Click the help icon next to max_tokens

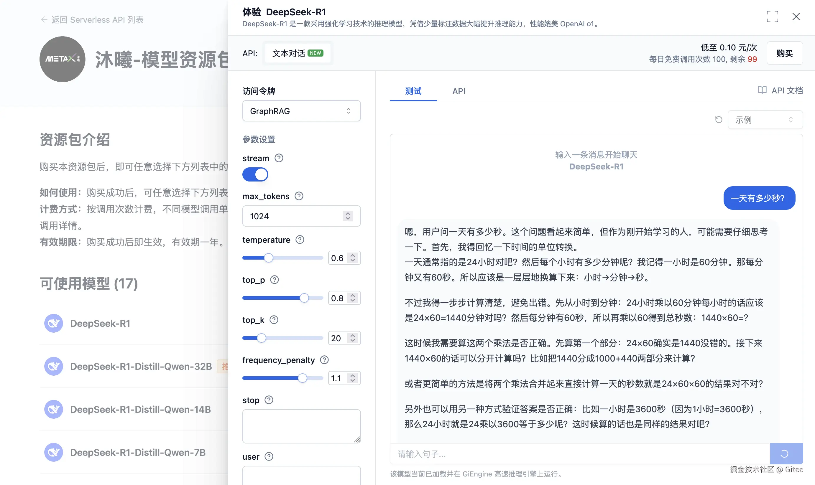point(298,196)
